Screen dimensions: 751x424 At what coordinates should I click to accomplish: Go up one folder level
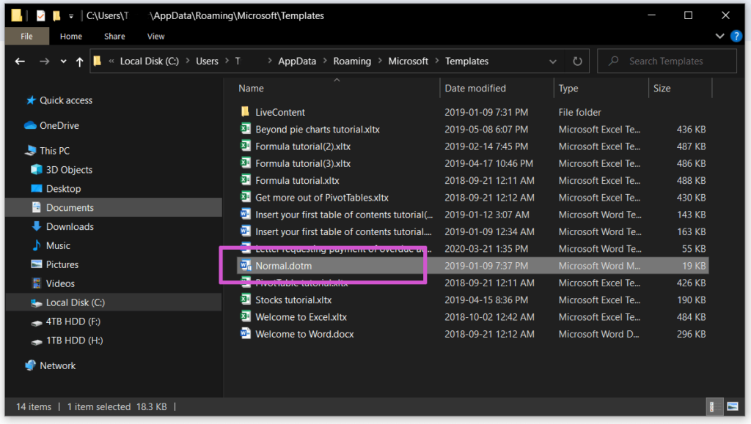79,62
